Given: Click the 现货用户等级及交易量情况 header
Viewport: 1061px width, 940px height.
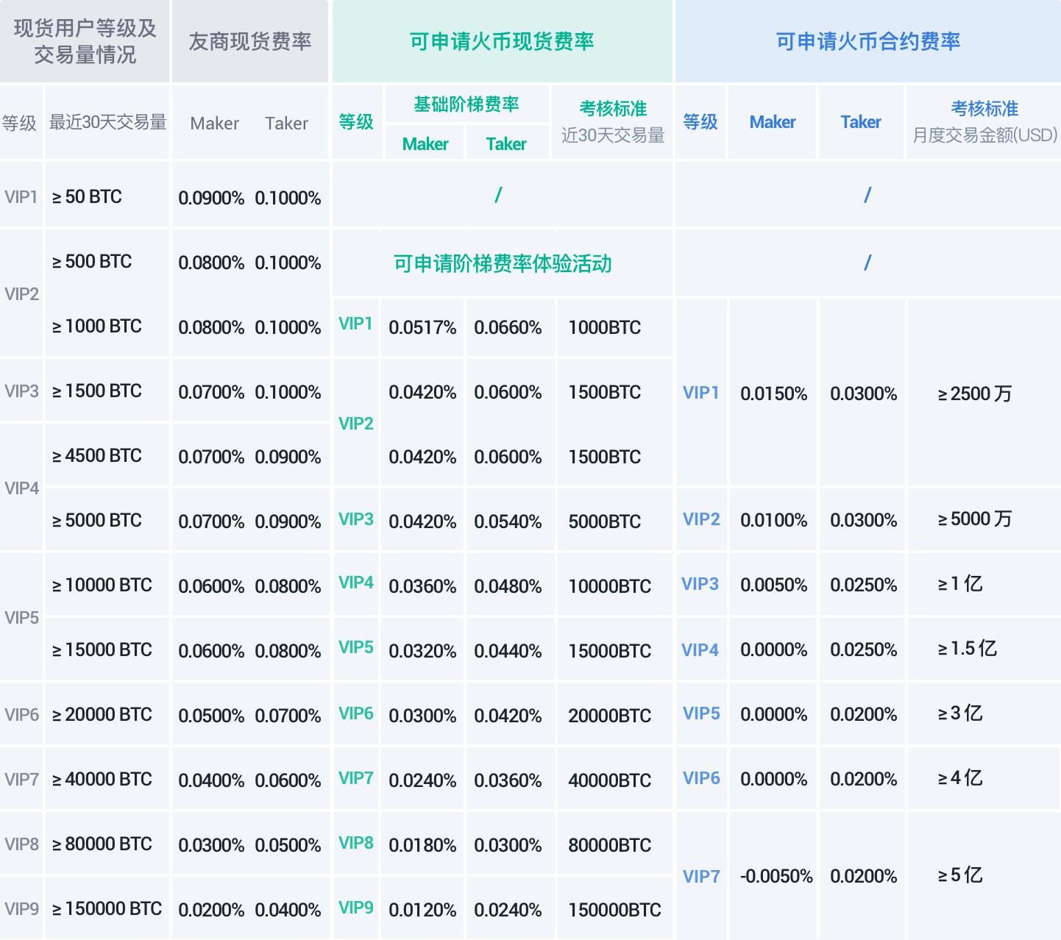Looking at the screenshot, I should [x=85, y=41].
